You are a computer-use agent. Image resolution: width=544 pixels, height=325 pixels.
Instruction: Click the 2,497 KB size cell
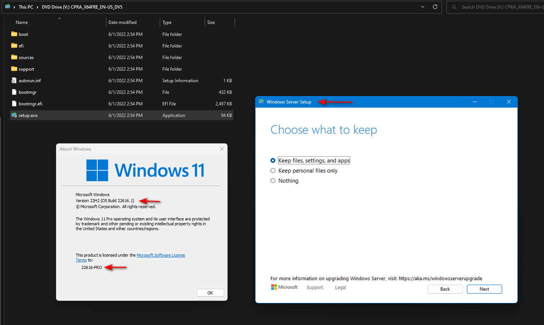224,104
